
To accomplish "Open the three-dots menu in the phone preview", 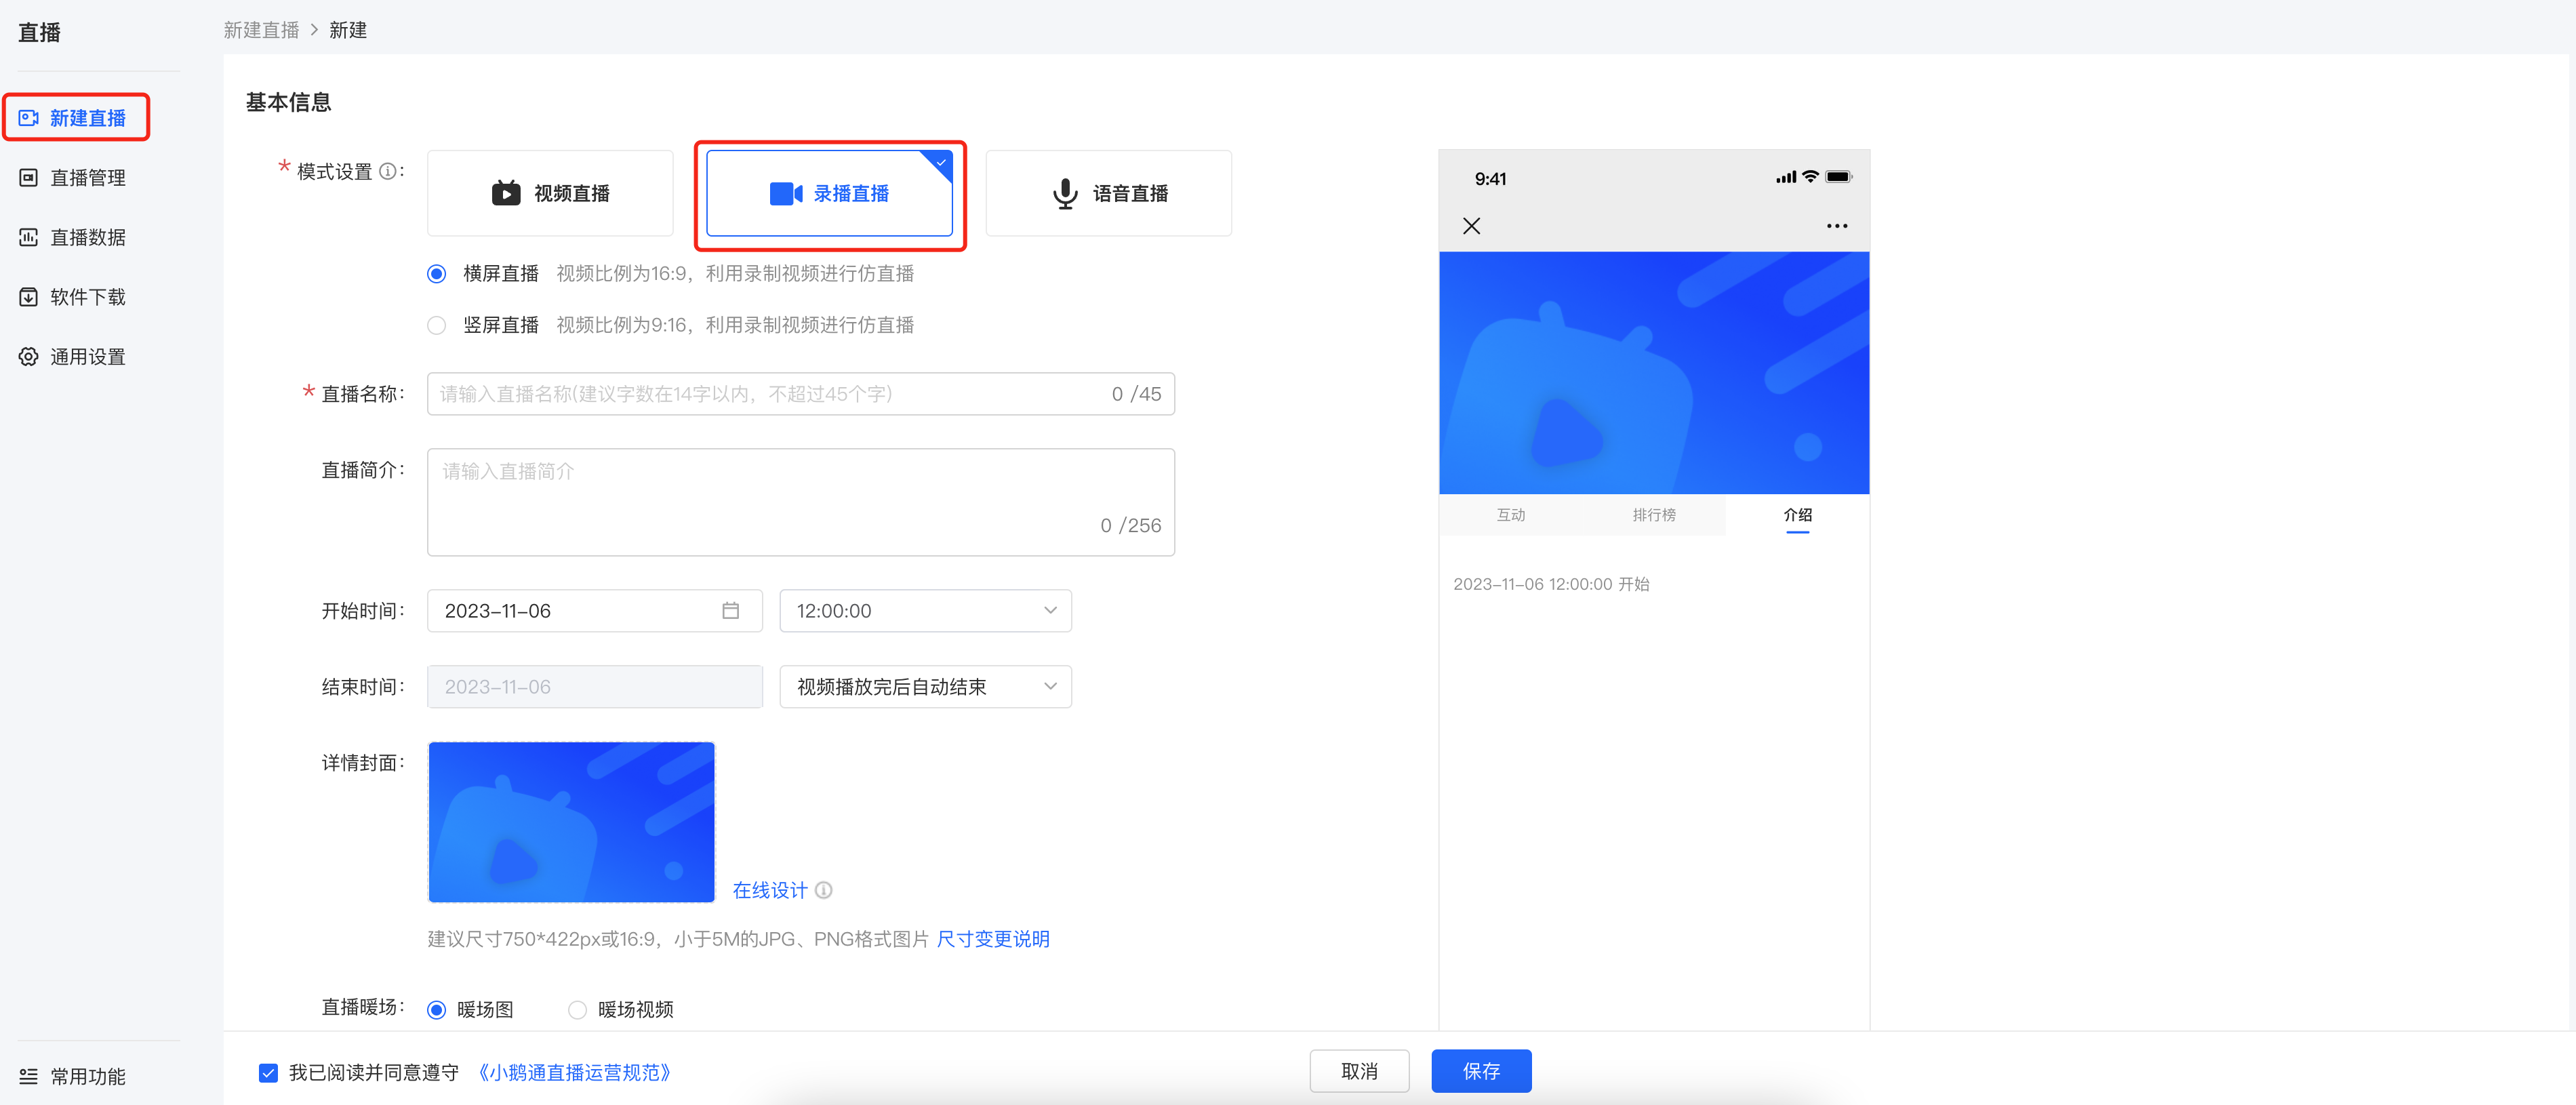I will [1836, 226].
